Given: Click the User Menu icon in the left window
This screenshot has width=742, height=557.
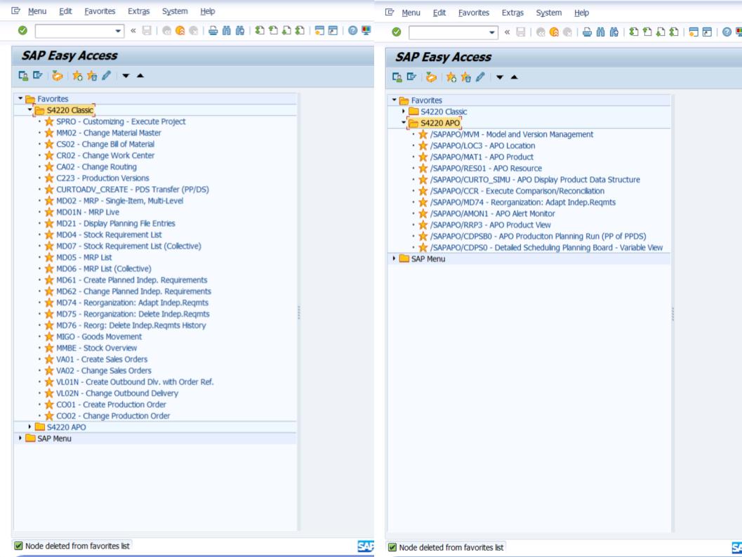Looking at the screenshot, I should coord(23,76).
